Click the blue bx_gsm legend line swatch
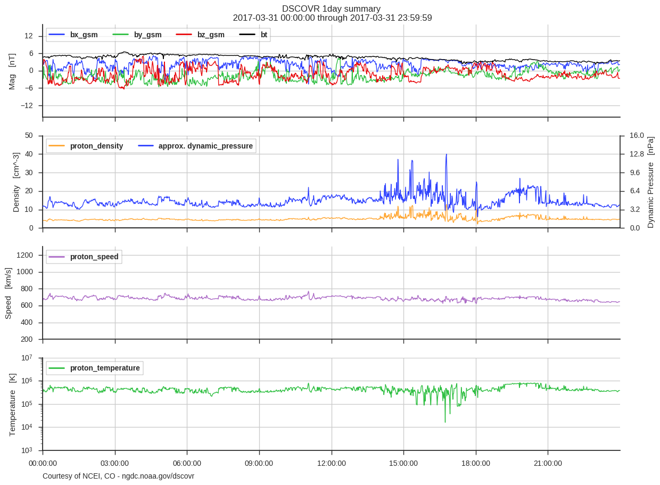This screenshot has width=660, height=485. (57, 35)
